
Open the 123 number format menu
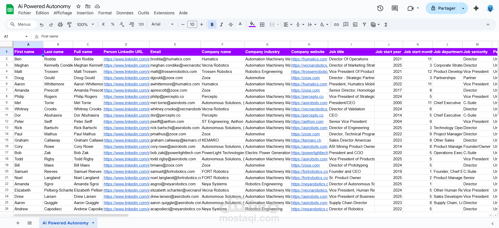pyautogui.click(x=141, y=24)
